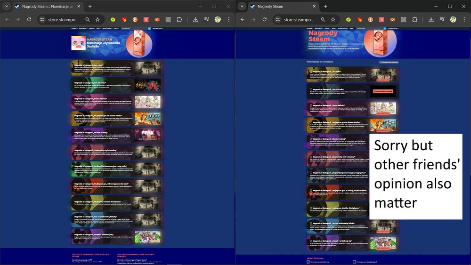Click Steam store search field in right window

(370, 29)
